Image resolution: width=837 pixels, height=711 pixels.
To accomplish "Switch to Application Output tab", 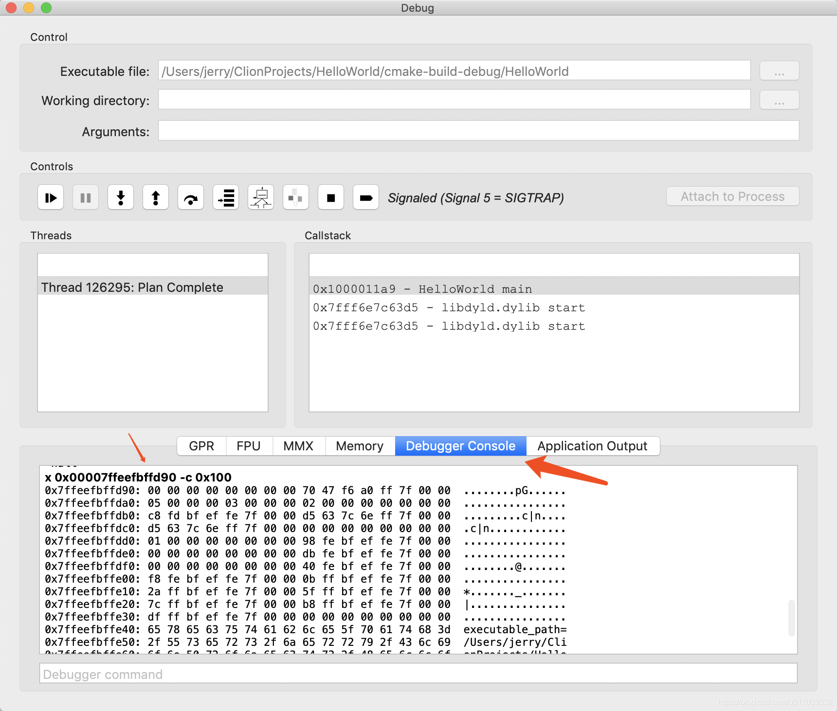I will coord(592,445).
